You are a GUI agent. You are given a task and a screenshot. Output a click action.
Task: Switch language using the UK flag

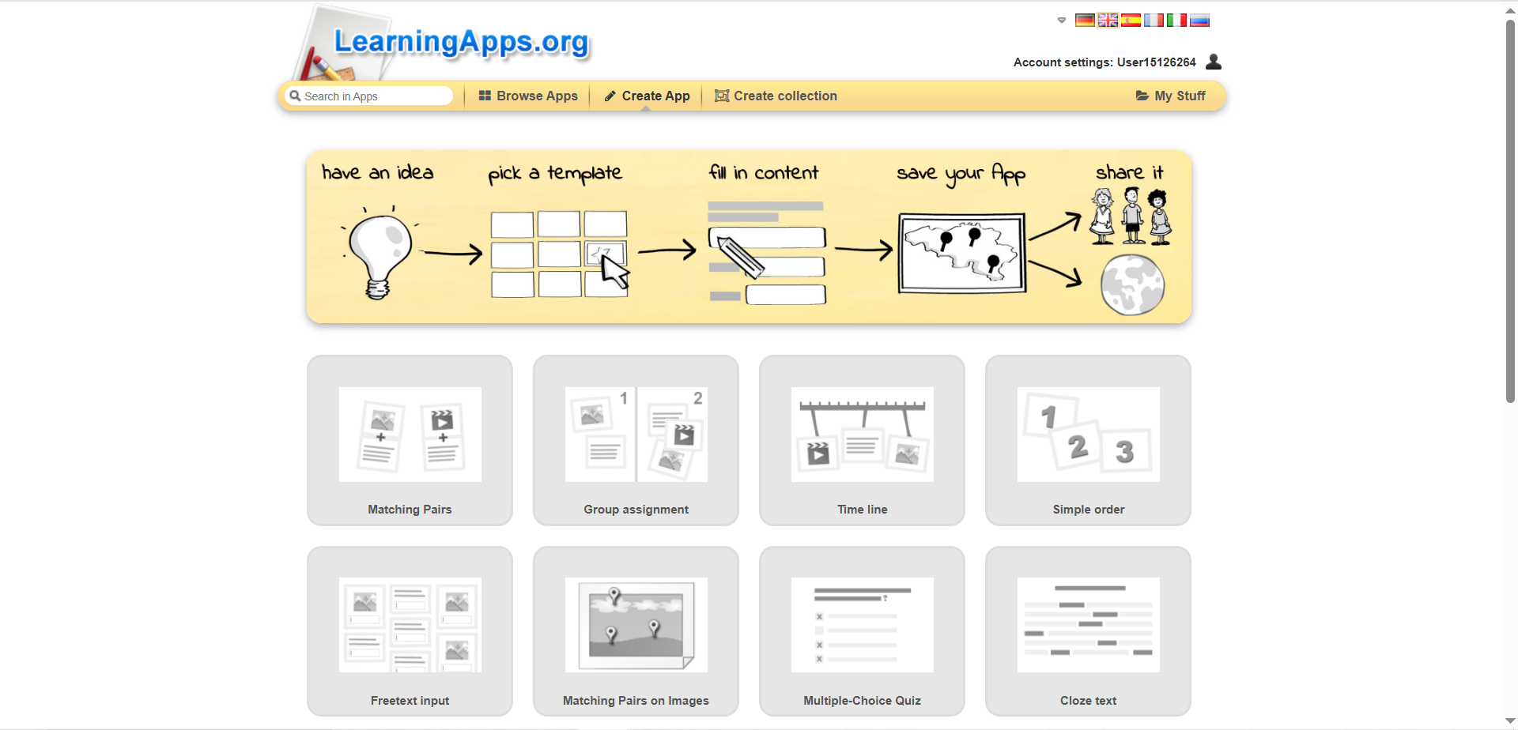coord(1107,21)
